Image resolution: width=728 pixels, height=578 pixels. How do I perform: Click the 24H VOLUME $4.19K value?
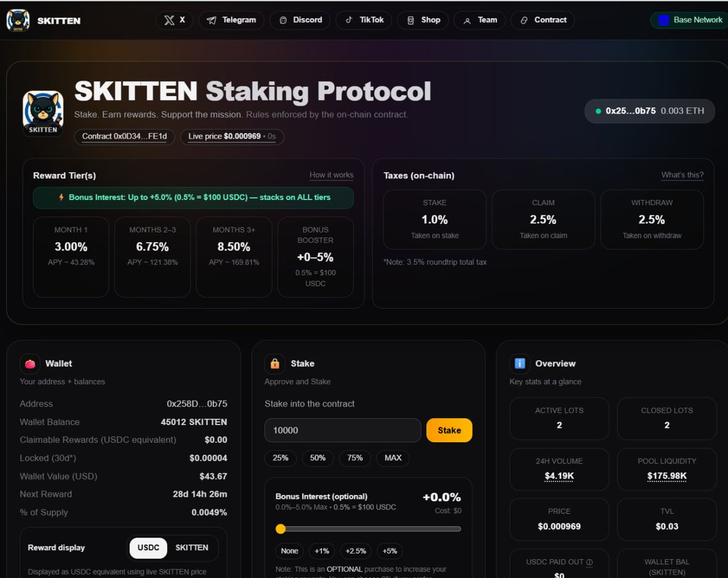pyautogui.click(x=559, y=476)
